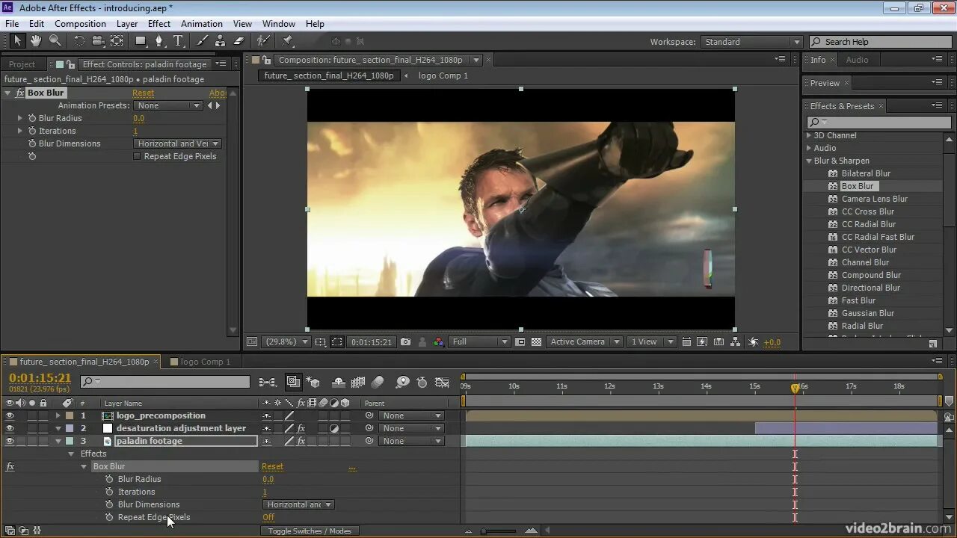Viewport: 957px width, 538px height.
Task: Show channel and color management settings
Action: pos(438,341)
